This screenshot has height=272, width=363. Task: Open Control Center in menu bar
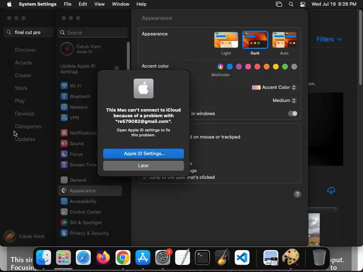tap(303, 4)
